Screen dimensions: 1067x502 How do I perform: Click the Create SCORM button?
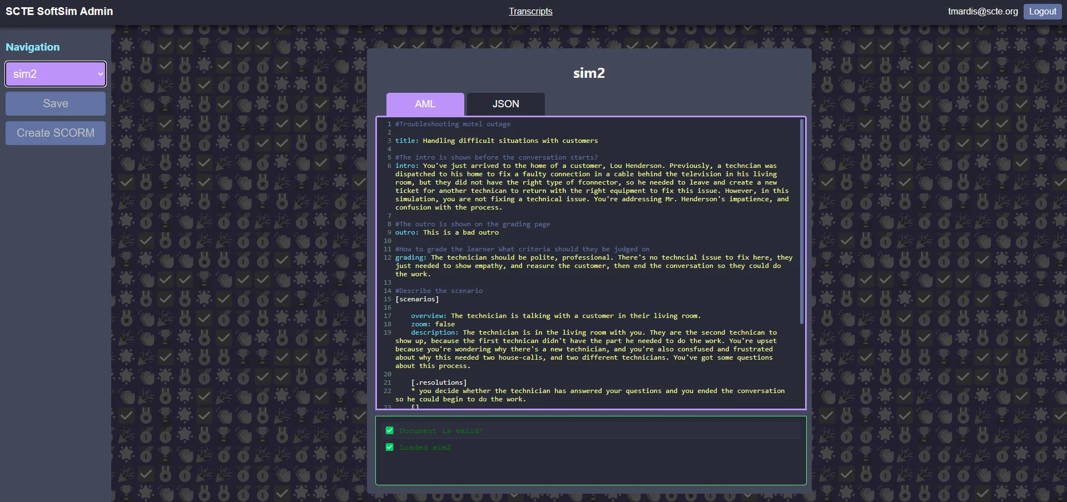click(x=56, y=133)
